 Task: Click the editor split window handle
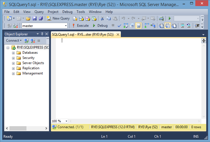pos(204,41)
